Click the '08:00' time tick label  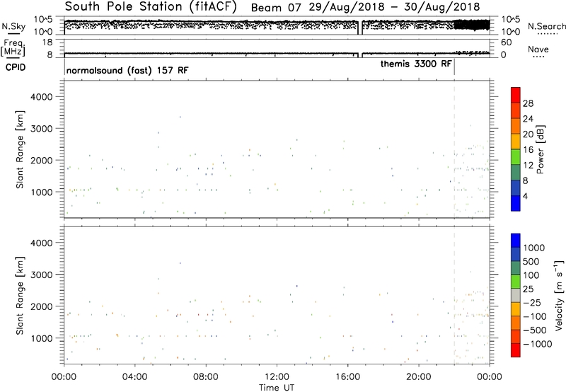[x=206, y=377]
